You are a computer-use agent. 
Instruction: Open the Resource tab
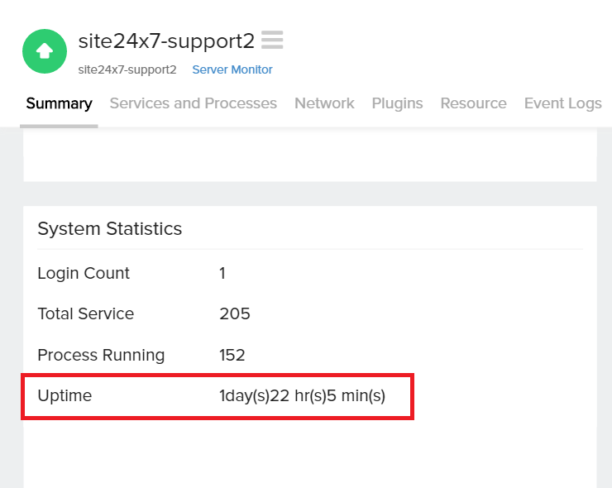pyautogui.click(x=473, y=103)
